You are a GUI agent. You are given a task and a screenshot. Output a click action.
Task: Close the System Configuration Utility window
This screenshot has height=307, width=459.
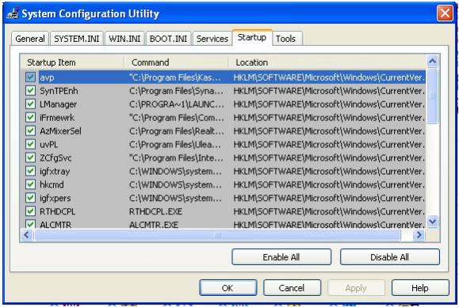[445, 13]
